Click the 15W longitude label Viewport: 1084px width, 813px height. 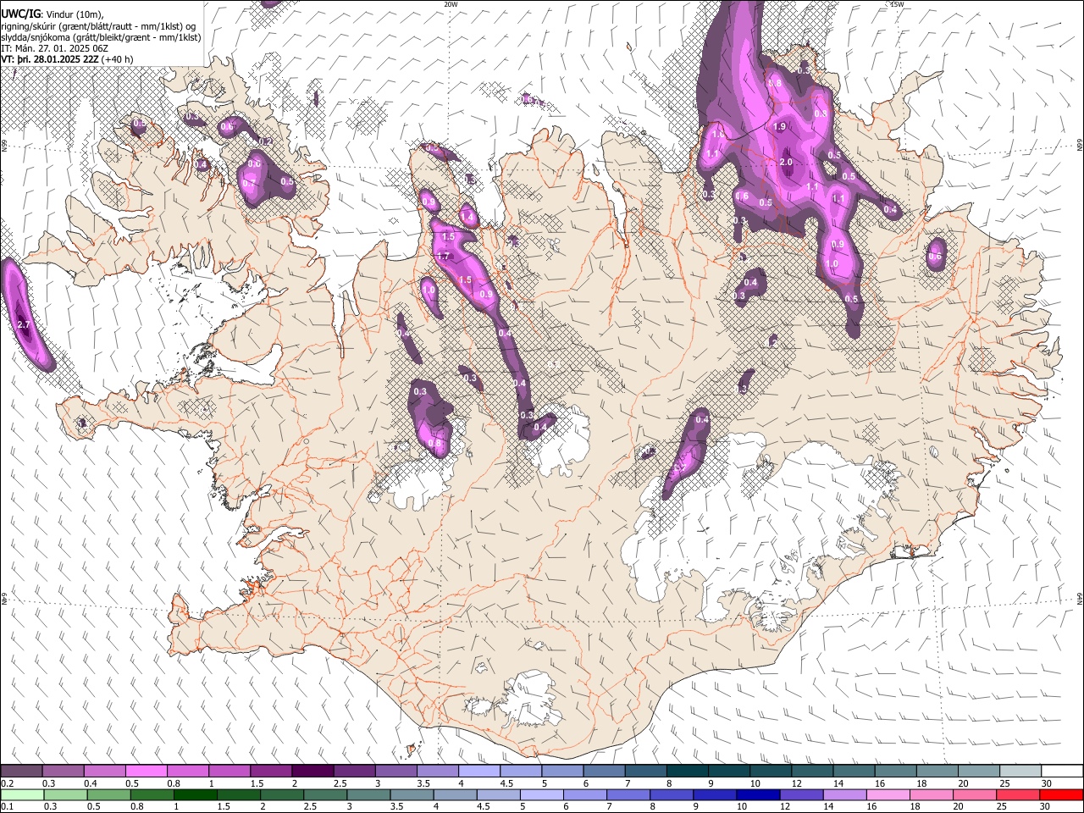(x=897, y=4)
